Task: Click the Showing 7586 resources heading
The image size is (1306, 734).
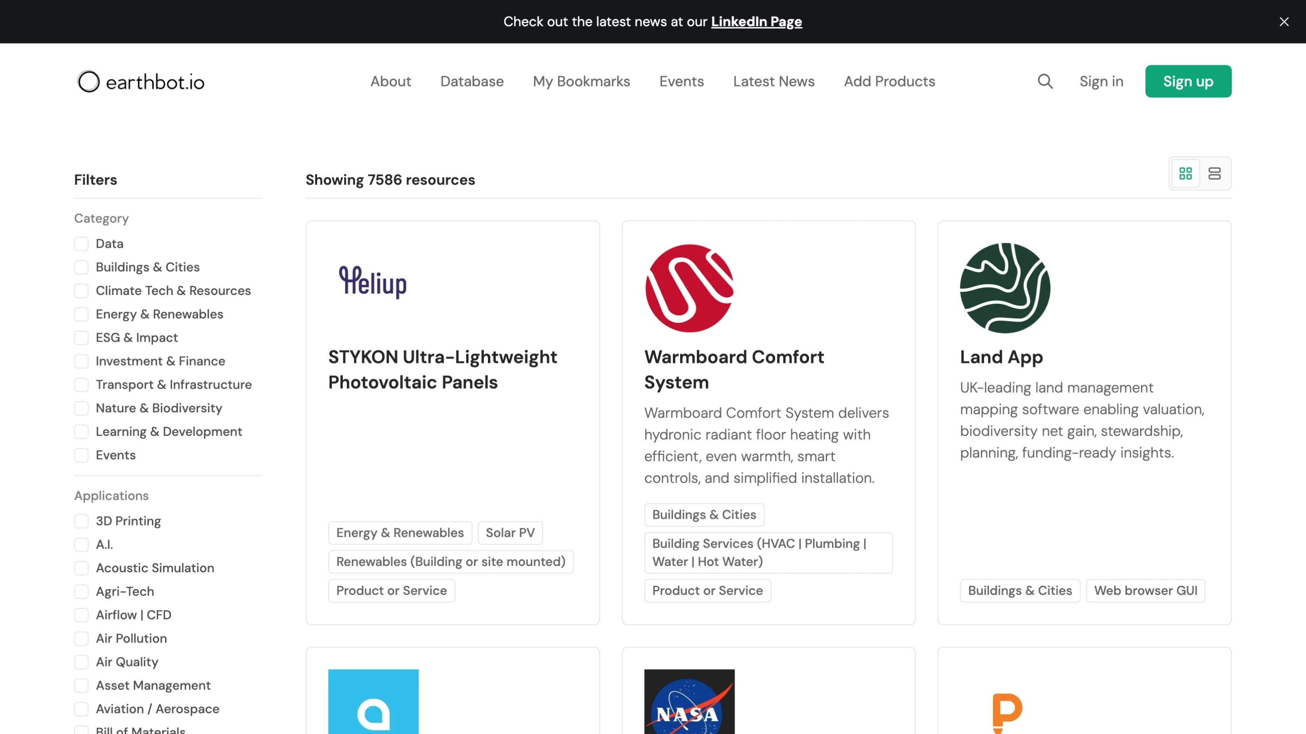Action: point(390,180)
